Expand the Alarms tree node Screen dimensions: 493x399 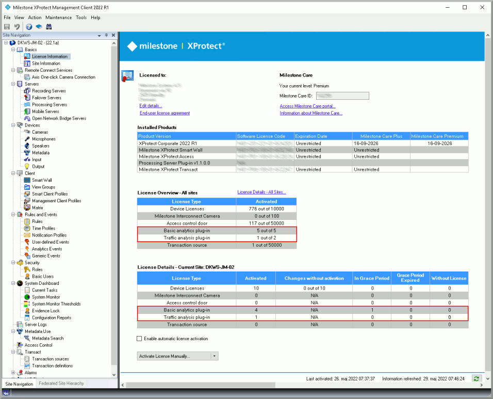tap(13, 373)
